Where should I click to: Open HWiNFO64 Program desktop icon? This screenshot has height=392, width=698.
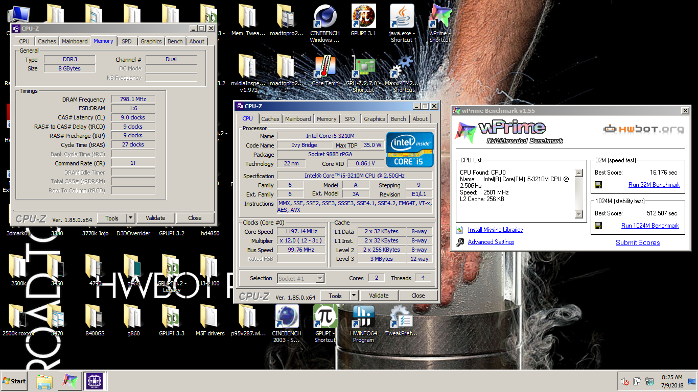[363, 324]
